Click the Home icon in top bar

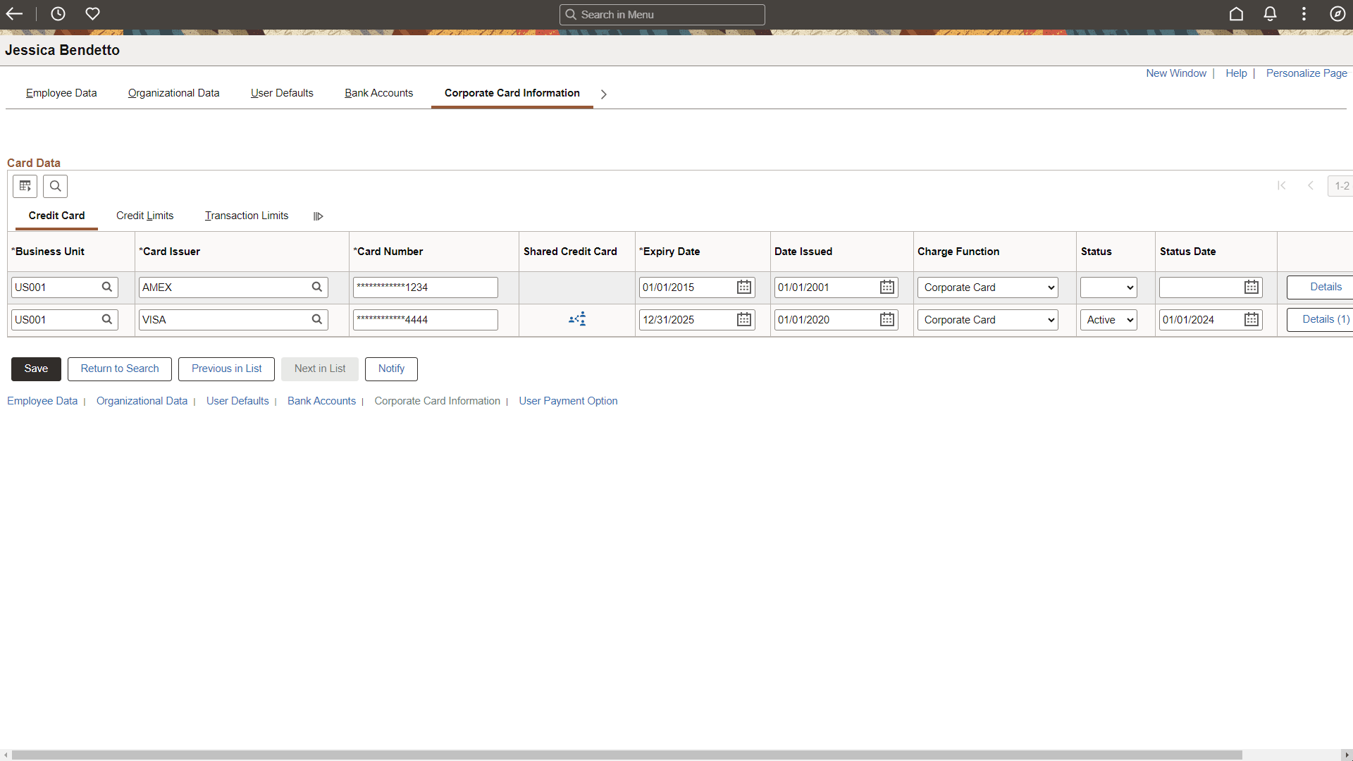[1236, 14]
